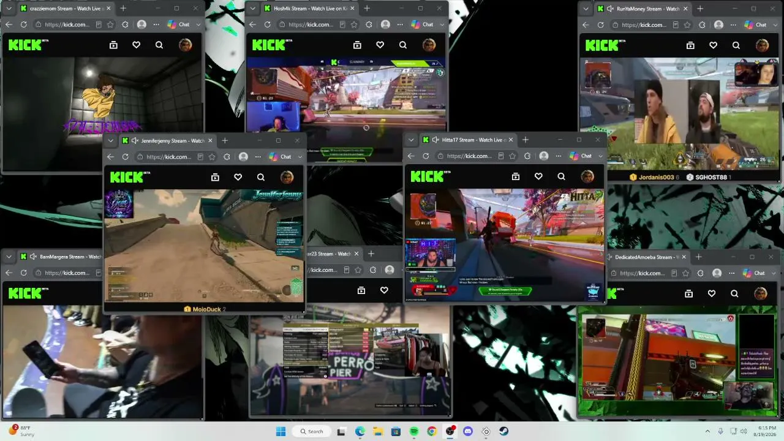Open the profile avatar in Hosh4k window
The height and width of the screenshot is (441, 784).
(429, 45)
